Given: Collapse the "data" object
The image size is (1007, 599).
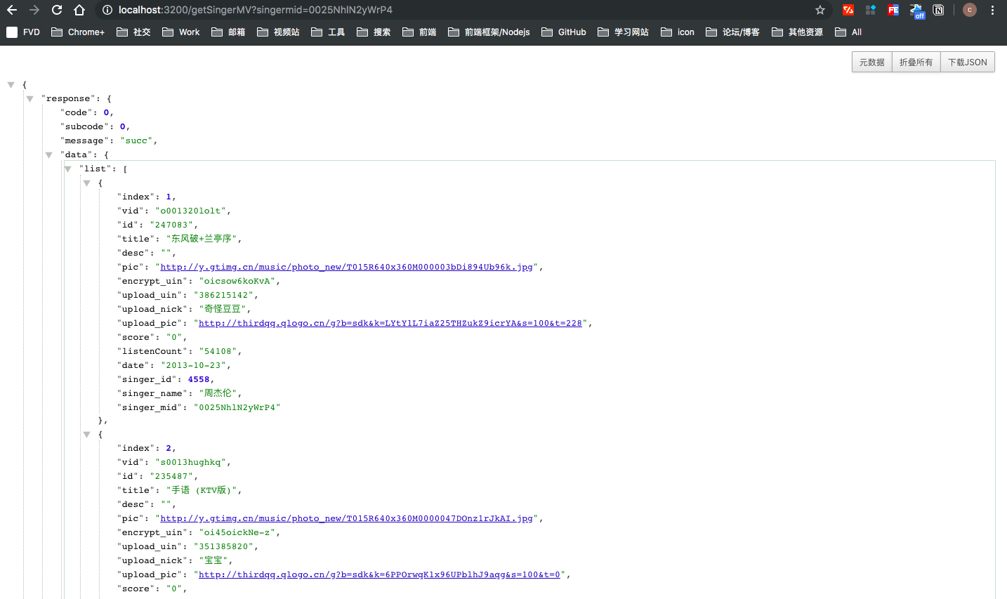Looking at the screenshot, I should pyautogui.click(x=49, y=154).
